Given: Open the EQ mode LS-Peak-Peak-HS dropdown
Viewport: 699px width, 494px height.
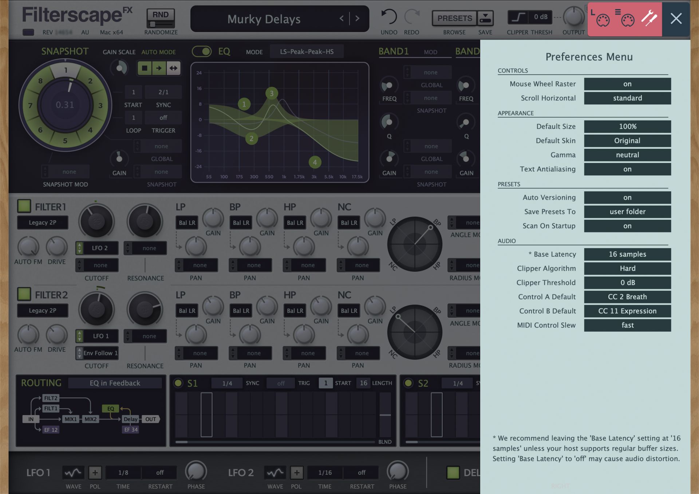Looking at the screenshot, I should 307,52.
